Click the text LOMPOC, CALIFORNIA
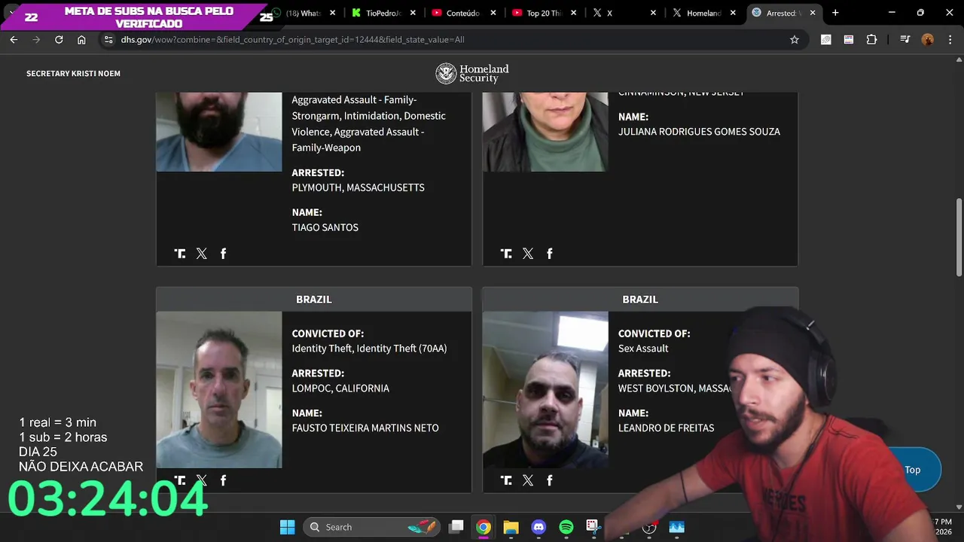964x542 pixels. [x=340, y=388]
